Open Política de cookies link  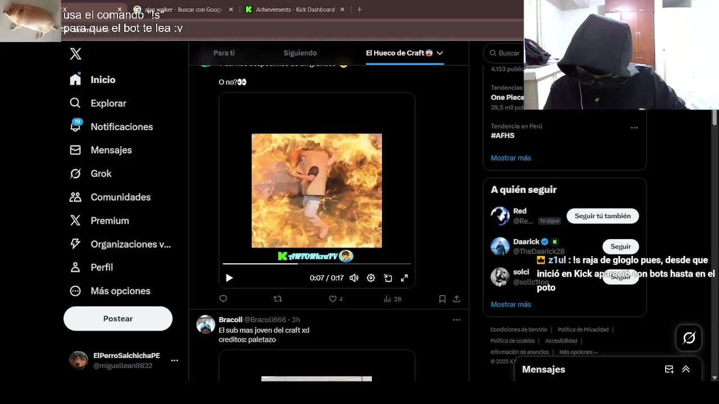(512, 341)
